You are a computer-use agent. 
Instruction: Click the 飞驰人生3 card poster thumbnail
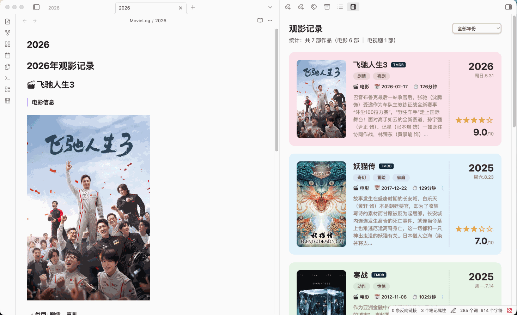point(321,99)
